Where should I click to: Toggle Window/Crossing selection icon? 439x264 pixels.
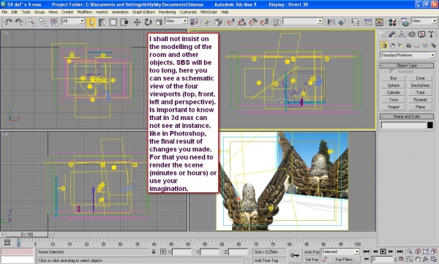pyautogui.click(x=124, y=22)
